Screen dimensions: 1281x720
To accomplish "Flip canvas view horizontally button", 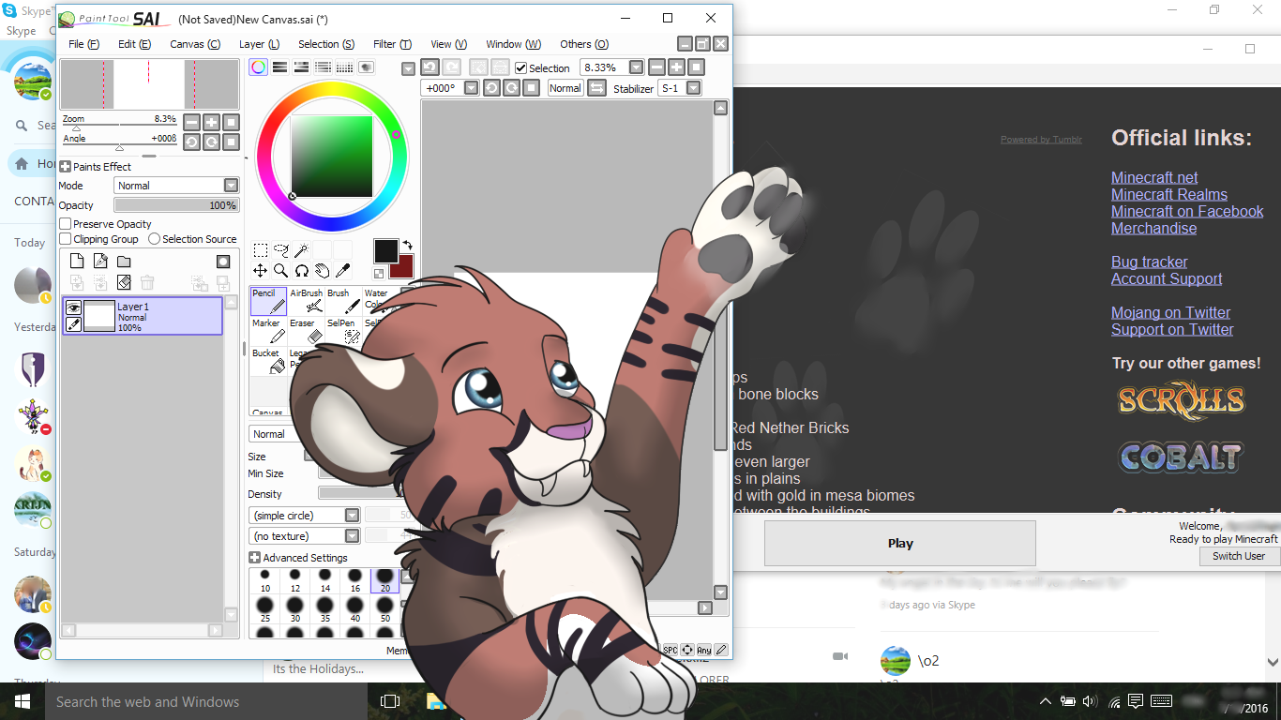I will (x=596, y=88).
